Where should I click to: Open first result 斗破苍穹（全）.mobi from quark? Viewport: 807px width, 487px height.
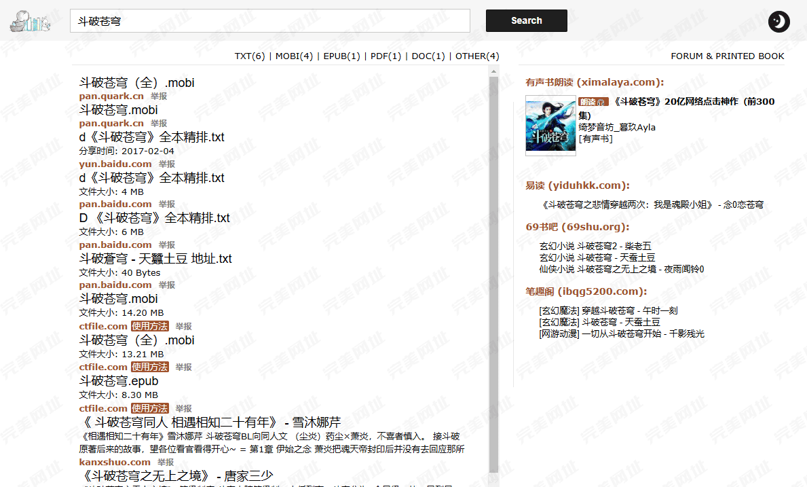pyautogui.click(x=137, y=82)
